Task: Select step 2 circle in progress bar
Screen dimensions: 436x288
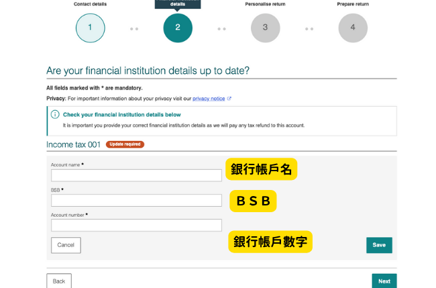Action: tap(178, 28)
